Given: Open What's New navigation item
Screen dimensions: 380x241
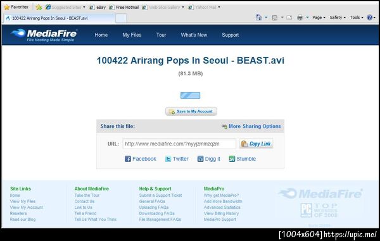Looking at the screenshot, I should 194,35.
